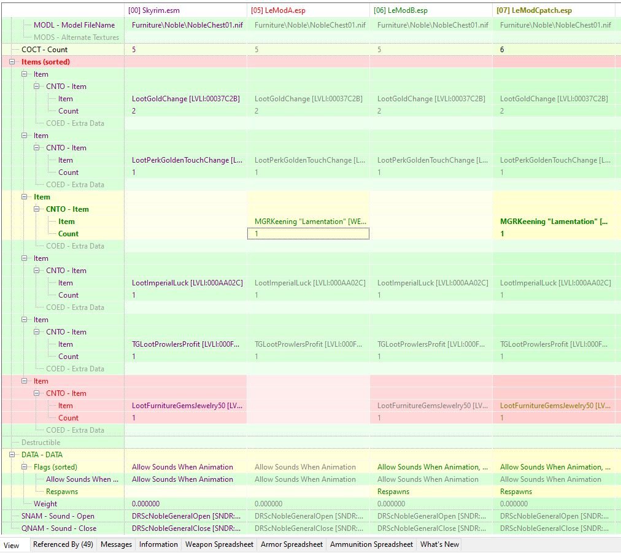This screenshot has width=621, height=553.
Task: Select LootPerkGoldenTouchChange cell in LeModB.esp column
Action: (431, 160)
